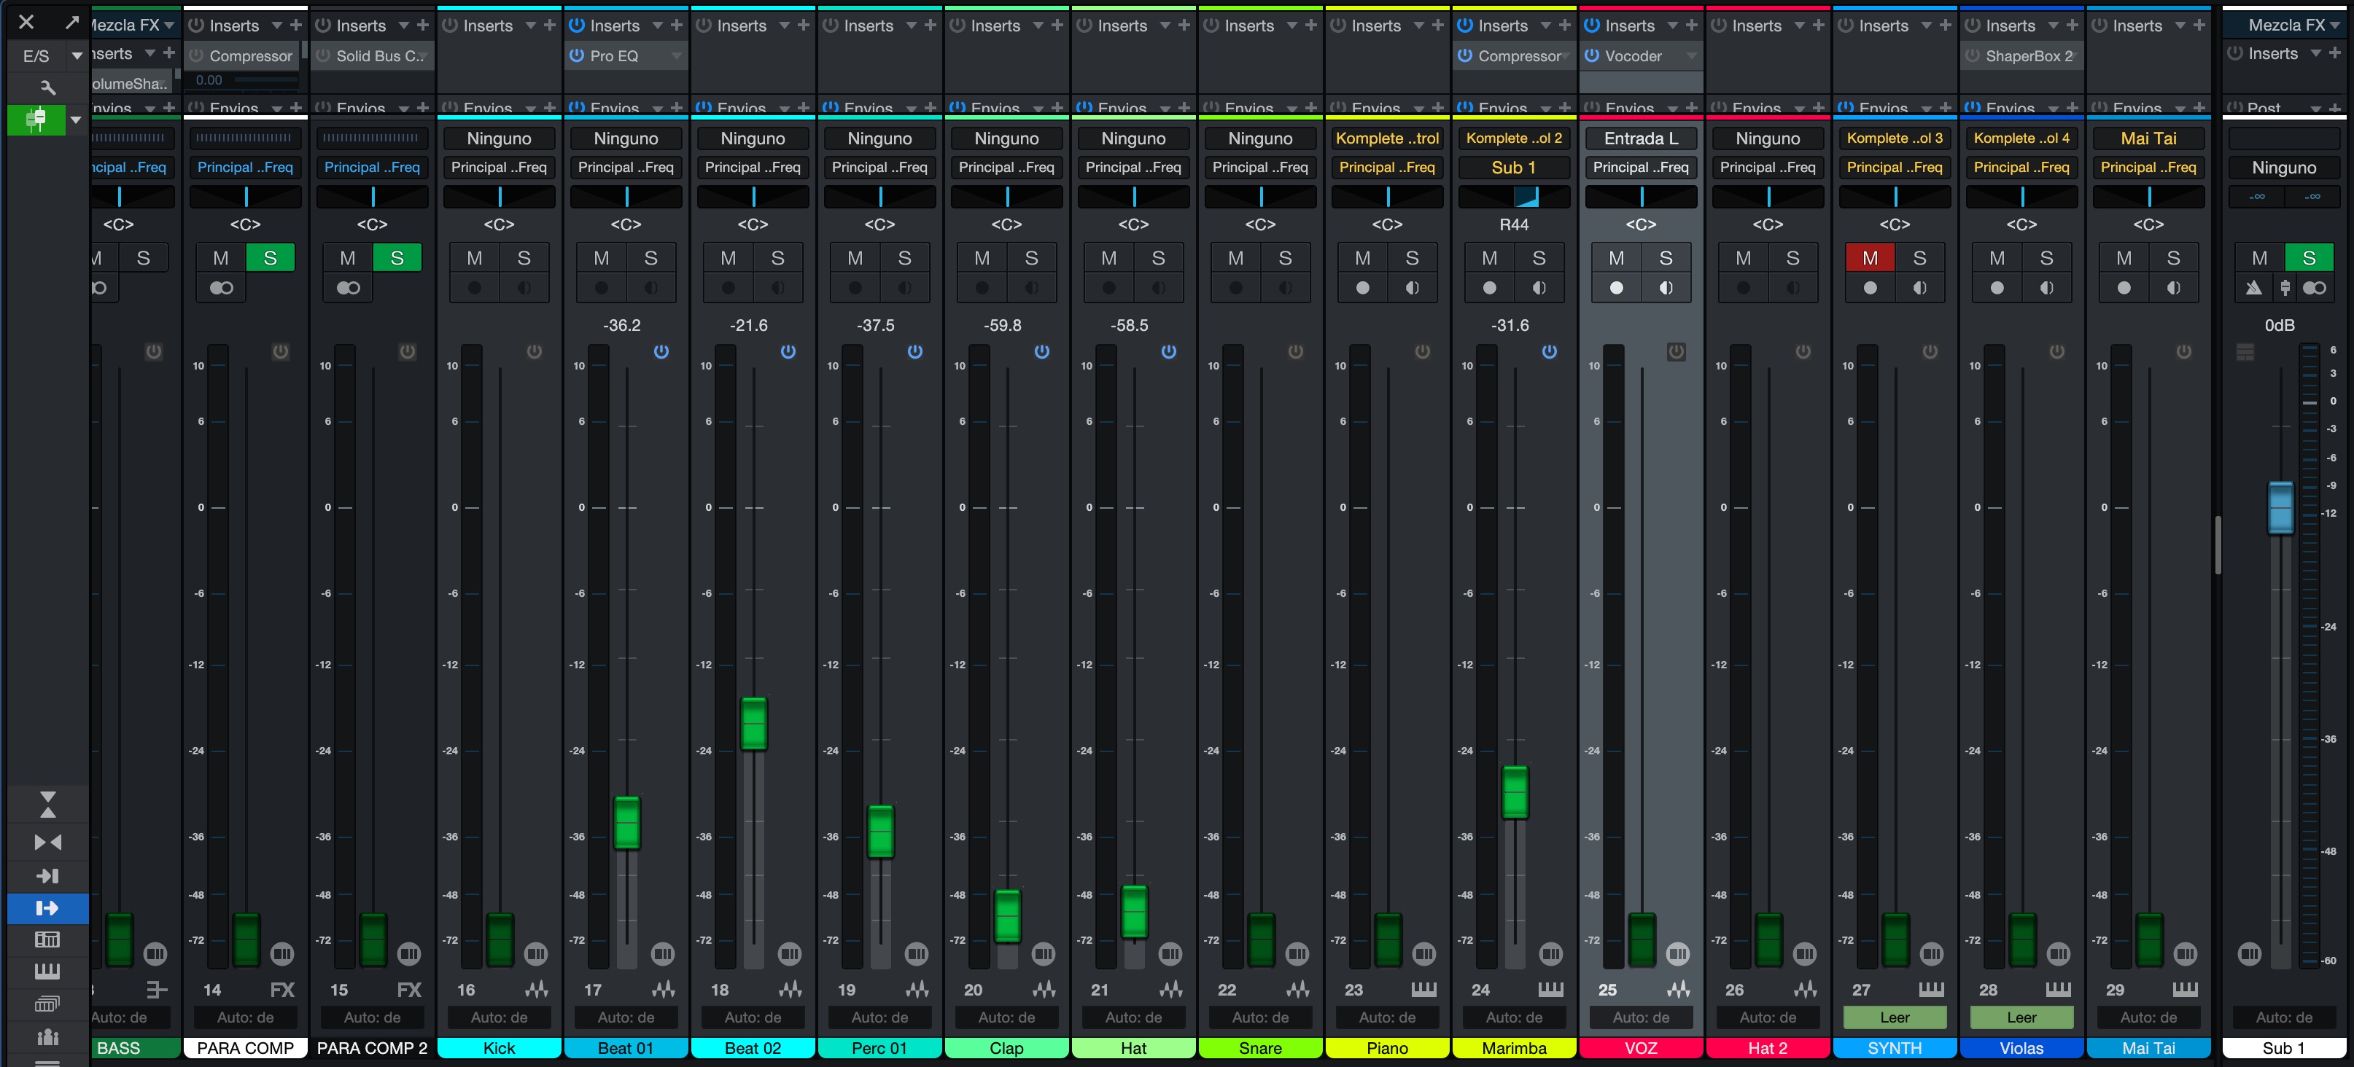Image resolution: width=2354 pixels, height=1067 pixels.
Task: Click the narrow/wide vertical collapse arrows icon
Action: [x=47, y=805]
